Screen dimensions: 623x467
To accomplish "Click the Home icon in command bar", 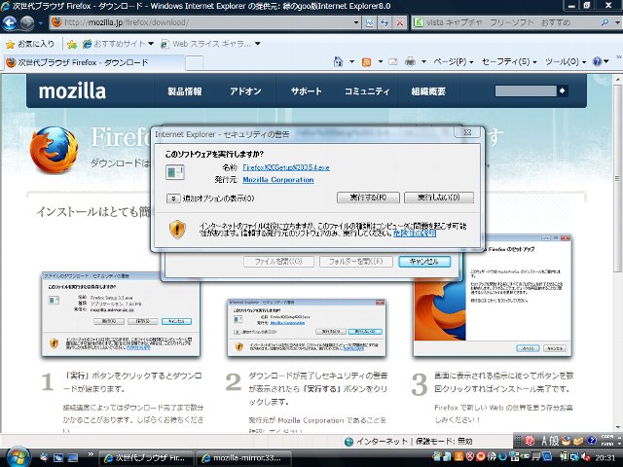I will [338, 61].
